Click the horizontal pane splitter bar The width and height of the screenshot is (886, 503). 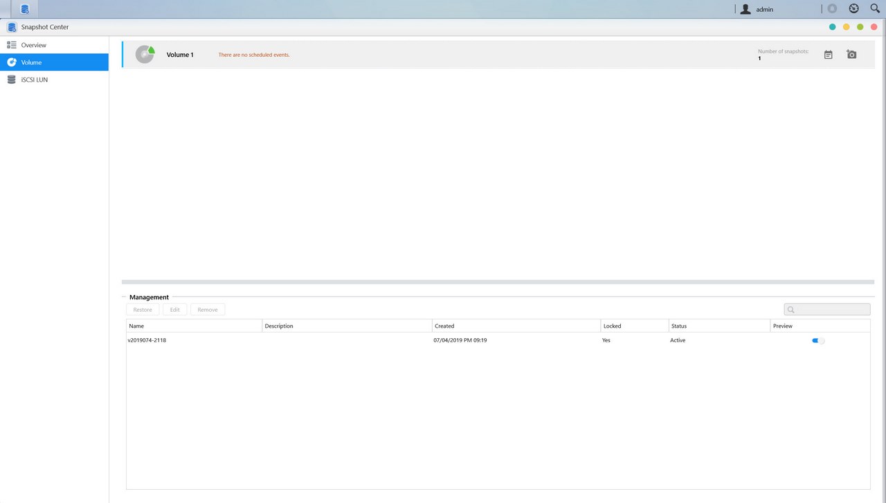[498, 282]
